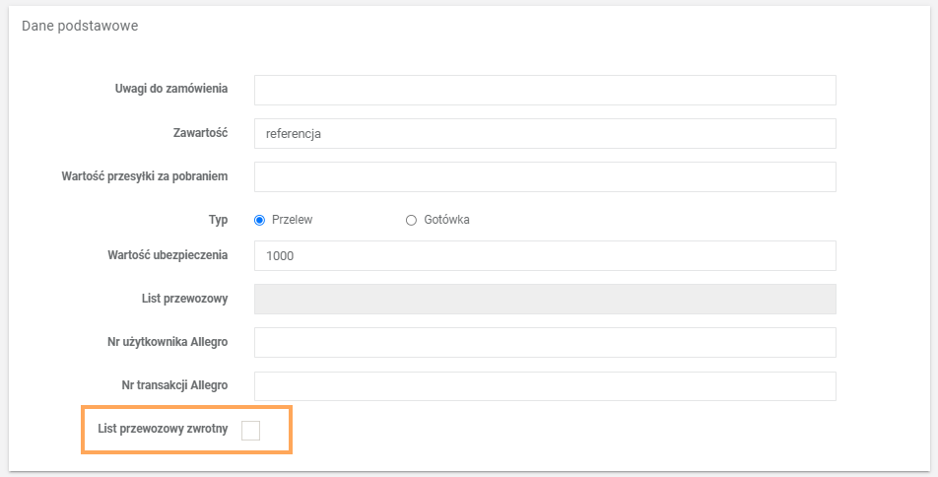Focus the Nr użytkownika Allegro input
938x477 pixels.
[x=545, y=342]
